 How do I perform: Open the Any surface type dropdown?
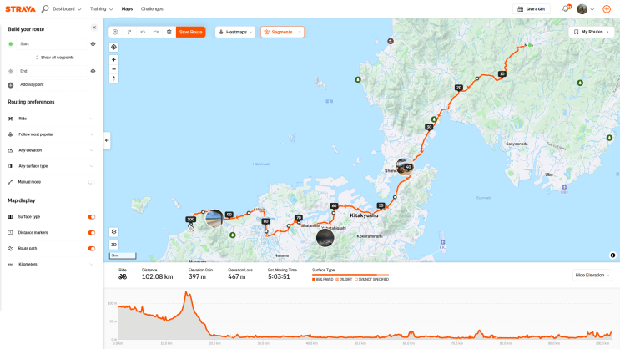(52, 166)
